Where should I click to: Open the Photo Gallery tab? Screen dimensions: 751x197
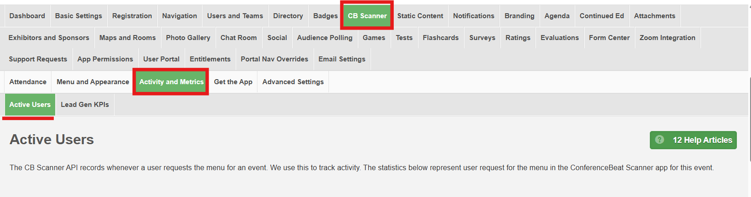188,38
